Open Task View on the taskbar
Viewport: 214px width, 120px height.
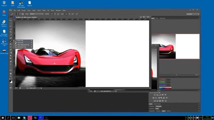13,118
